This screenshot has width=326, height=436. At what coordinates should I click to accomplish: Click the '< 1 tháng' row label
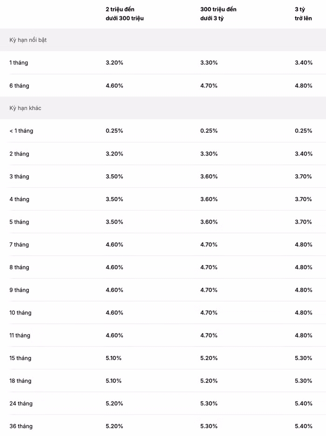(21, 131)
